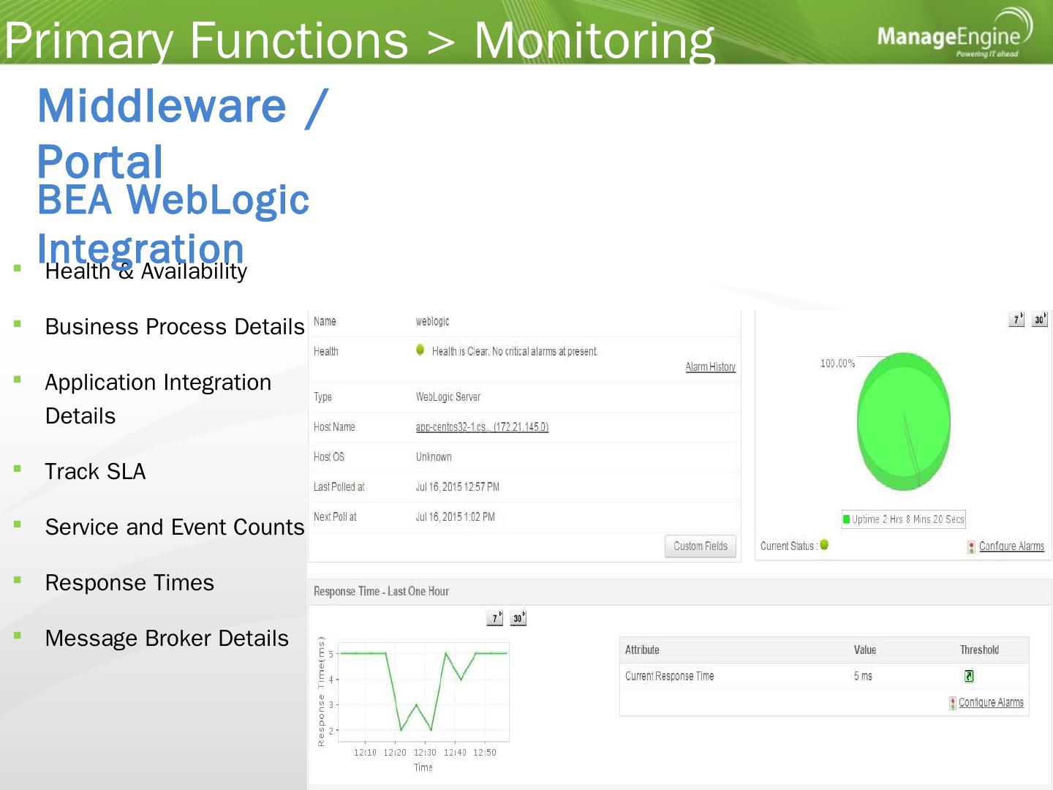Click the threshold icon in the Current Response Time row
The height and width of the screenshot is (790, 1053).
tap(969, 676)
